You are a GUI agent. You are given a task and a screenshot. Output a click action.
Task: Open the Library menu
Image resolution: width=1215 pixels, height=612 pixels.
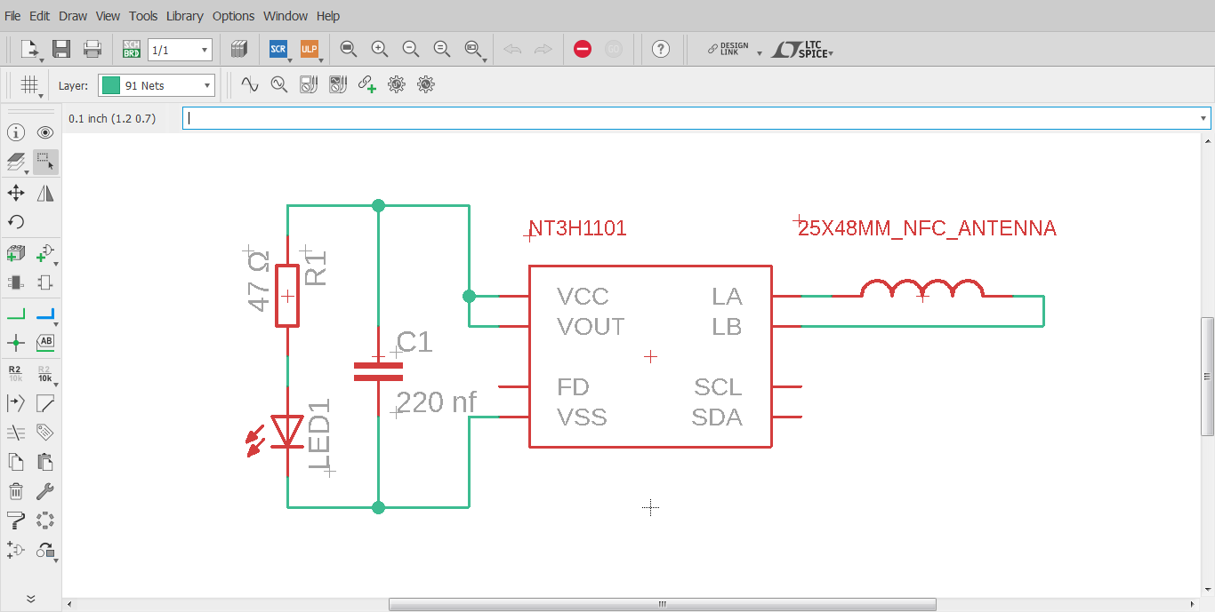184,15
